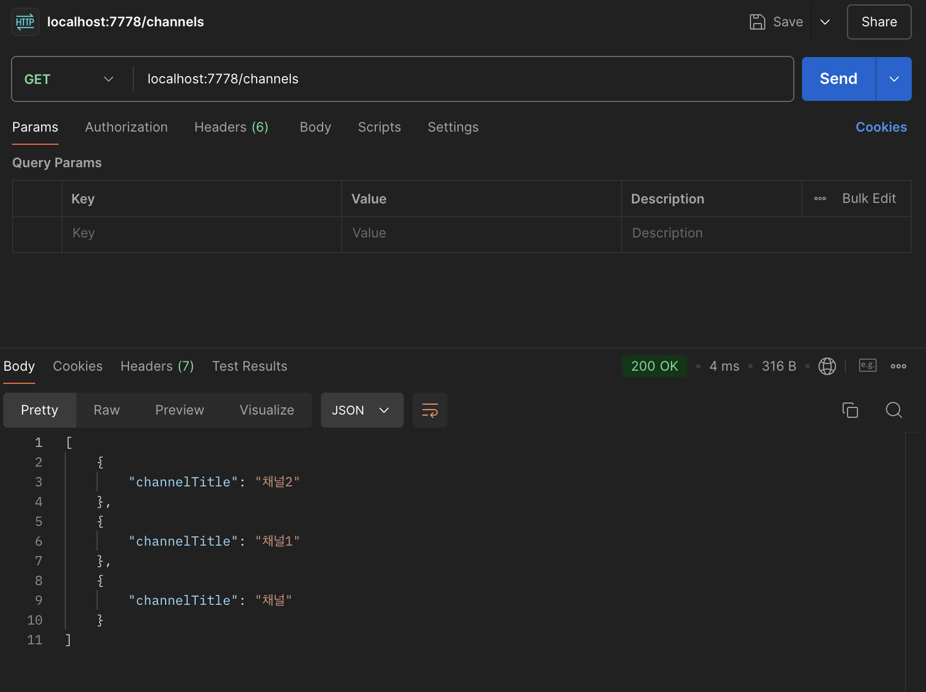
Task: Open the Save options dropdown arrow
Action: click(825, 22)
